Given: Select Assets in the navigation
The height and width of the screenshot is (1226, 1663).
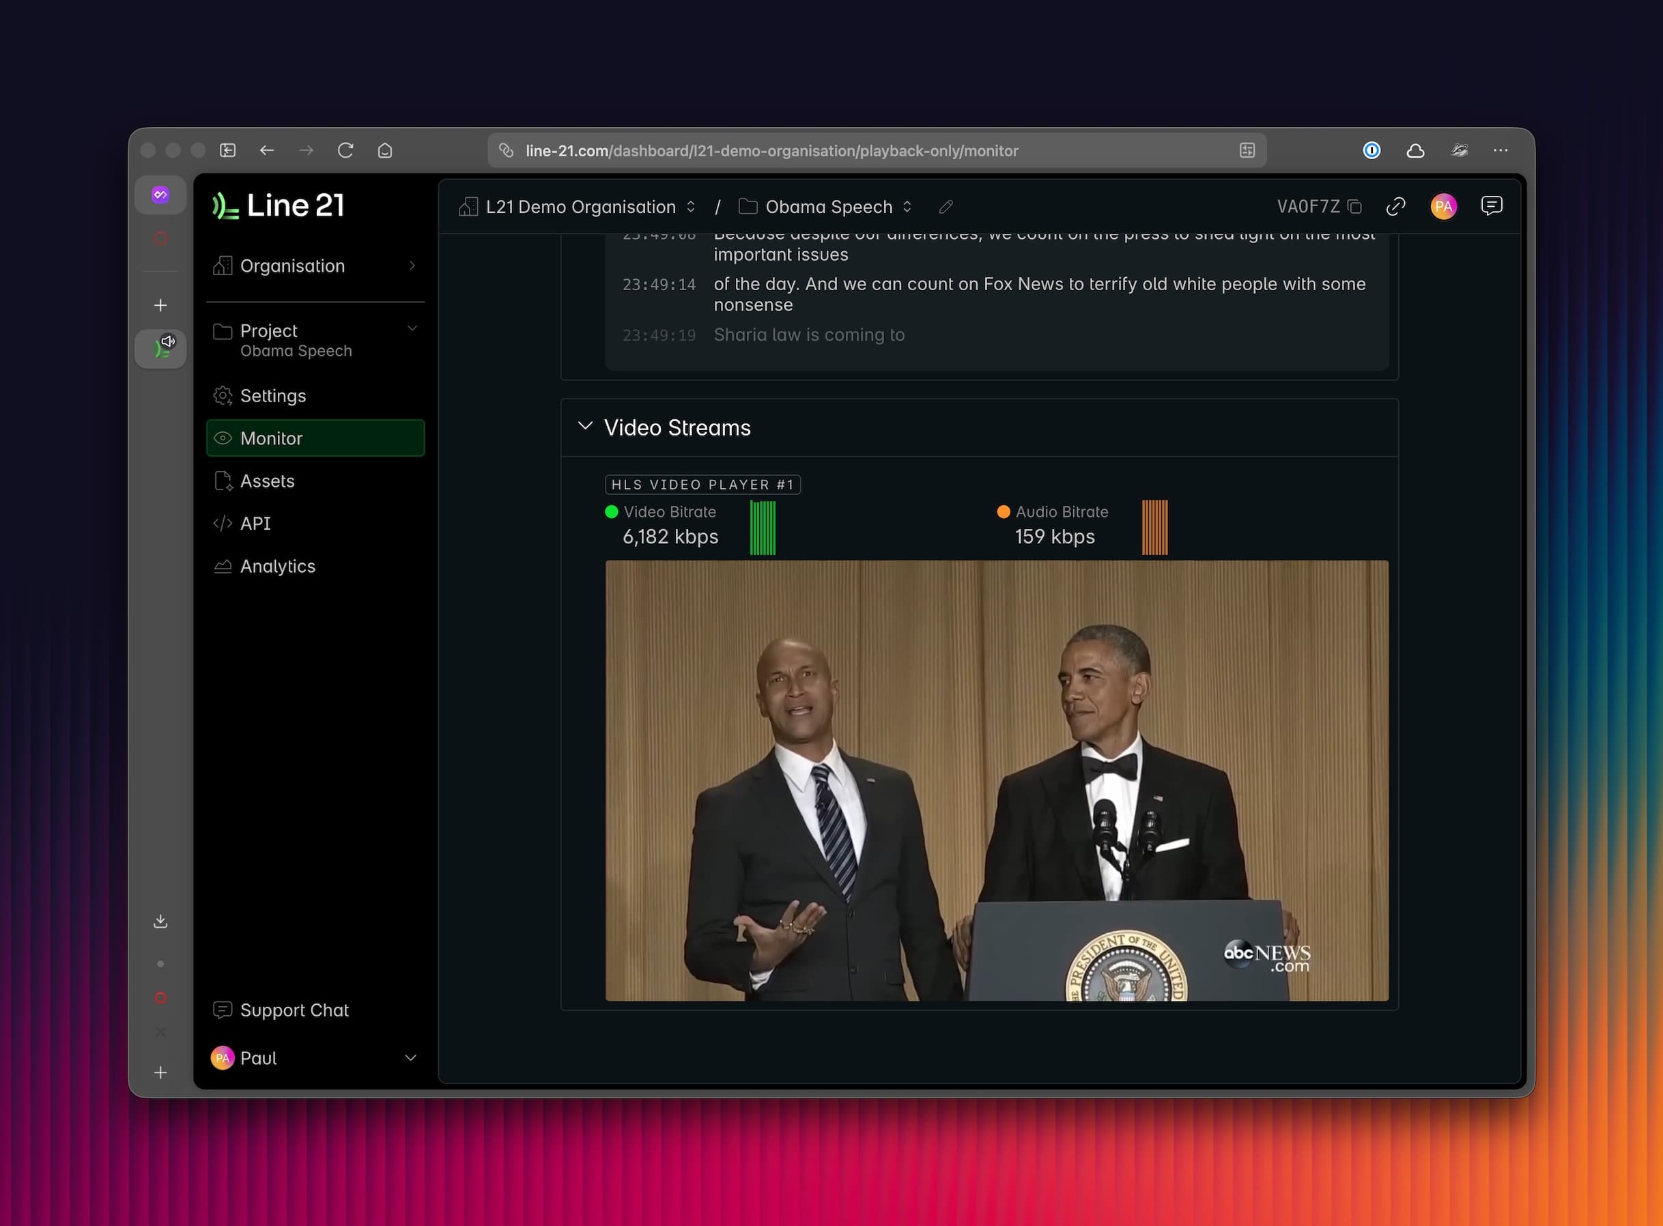Looking at the screenshot, I should (x=266, y=481).
